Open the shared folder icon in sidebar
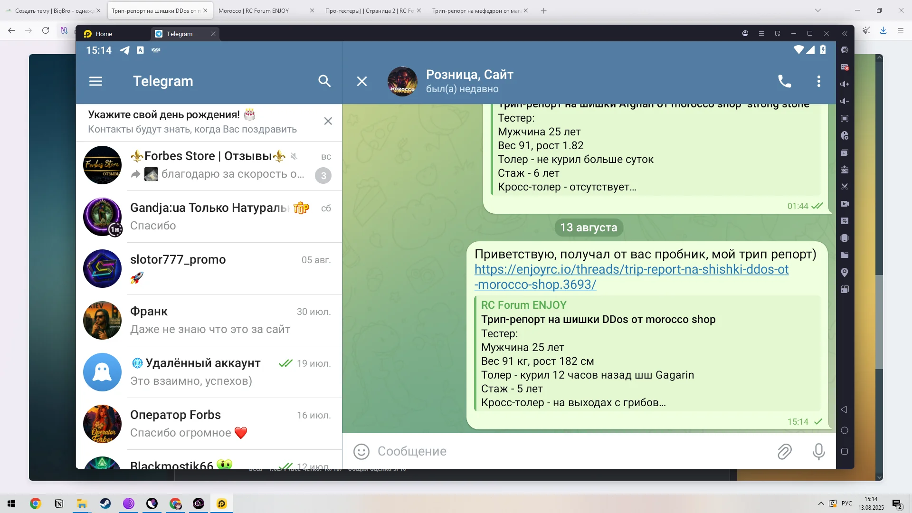The height and width of the screenshot is (513, 912). point(845,255)
